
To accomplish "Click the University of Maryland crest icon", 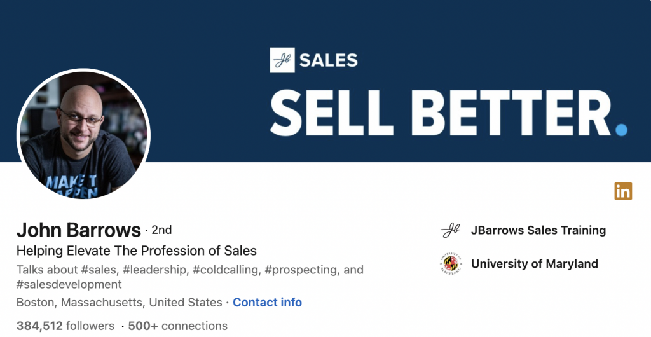I will [x=450, y=263].
